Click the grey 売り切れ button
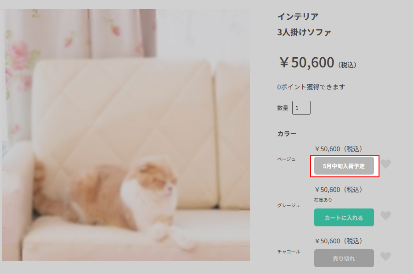This screenshot has width=413, height=274. point(344,258)
